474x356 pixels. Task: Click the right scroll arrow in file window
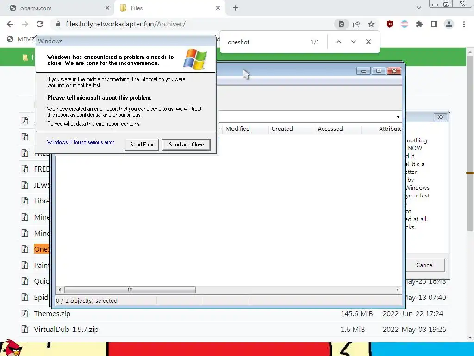[x=397, y=290]
